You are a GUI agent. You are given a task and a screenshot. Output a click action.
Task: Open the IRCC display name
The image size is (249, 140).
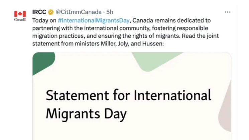pyautogui.click(x=39, y=12)
